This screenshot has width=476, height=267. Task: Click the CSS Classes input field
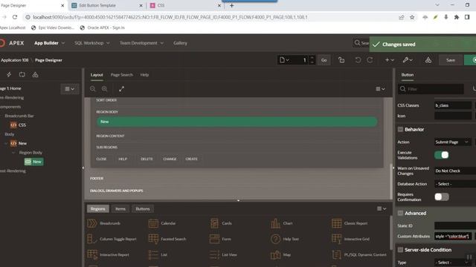pos(453,105)
